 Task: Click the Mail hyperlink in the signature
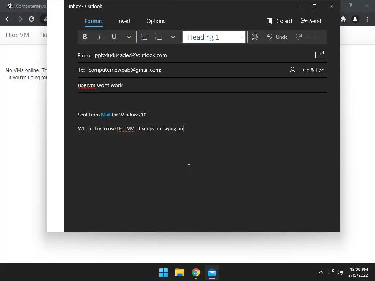click(105, 115)
